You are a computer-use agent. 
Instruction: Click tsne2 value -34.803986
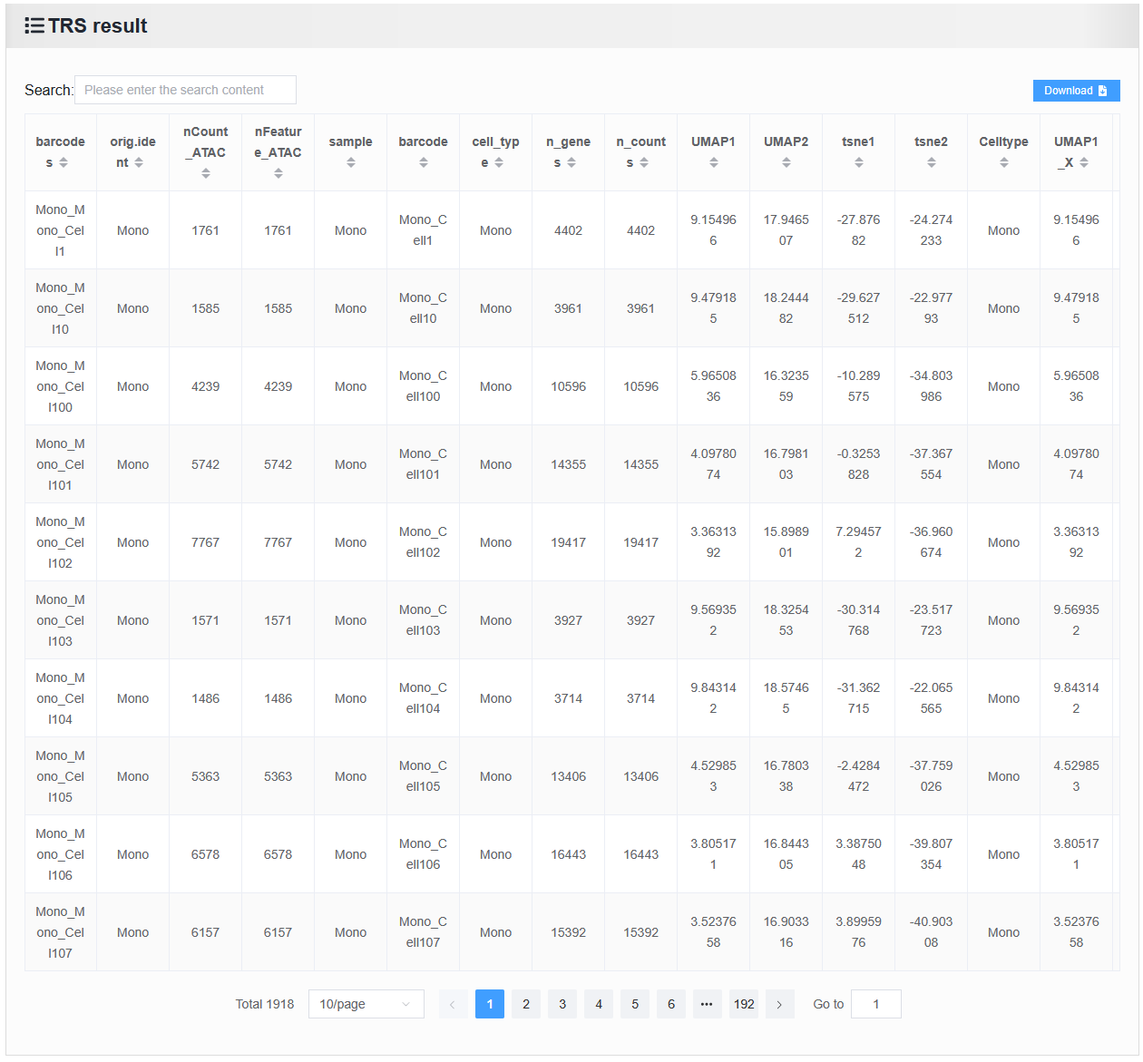point(932,386)
